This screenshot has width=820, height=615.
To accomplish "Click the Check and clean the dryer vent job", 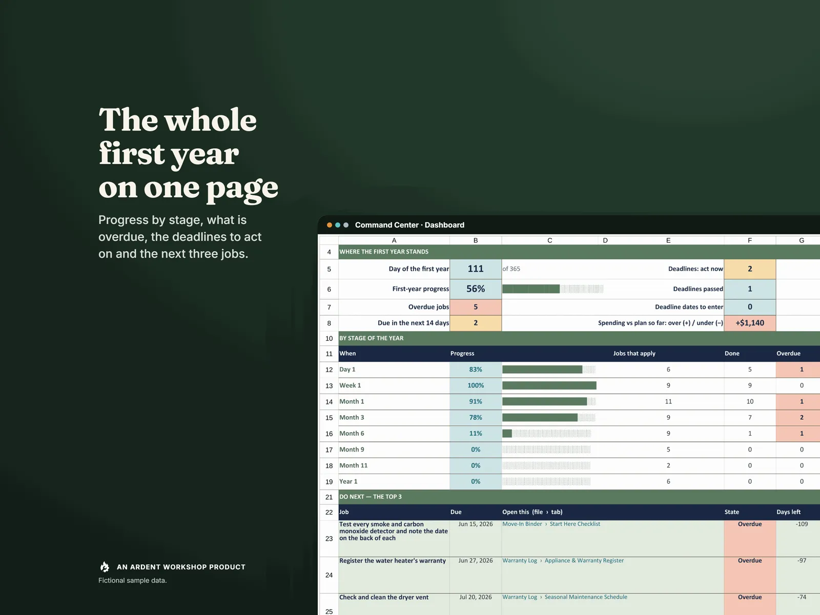I will (384, 597).
